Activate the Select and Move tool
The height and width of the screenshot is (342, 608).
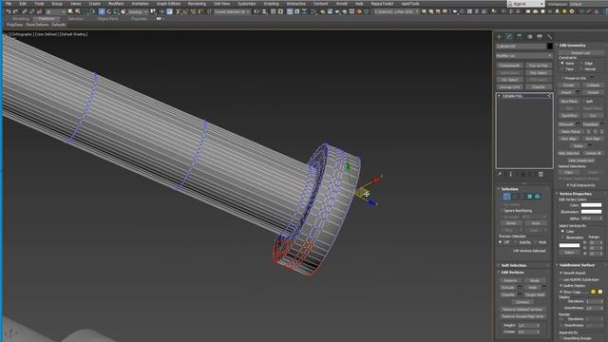point(102,11)
